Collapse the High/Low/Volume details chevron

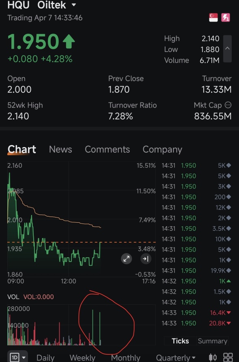point(228,48)
